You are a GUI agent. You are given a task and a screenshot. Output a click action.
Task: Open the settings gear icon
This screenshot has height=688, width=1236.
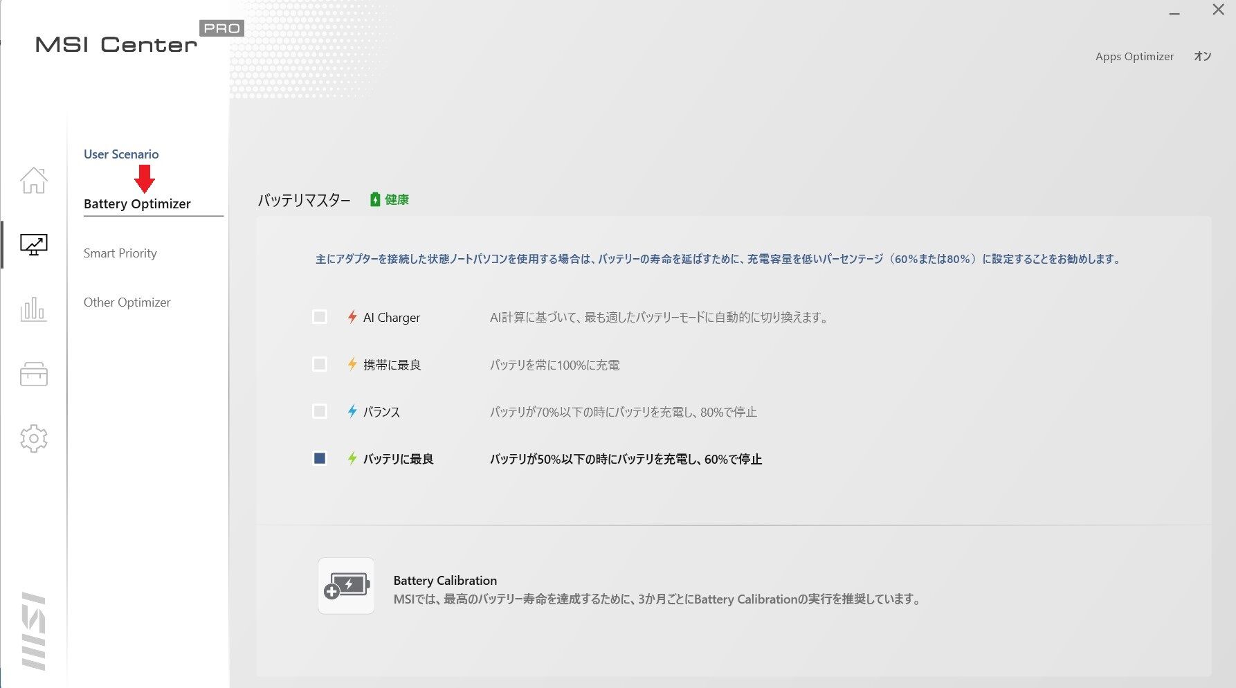pos(33,438)
